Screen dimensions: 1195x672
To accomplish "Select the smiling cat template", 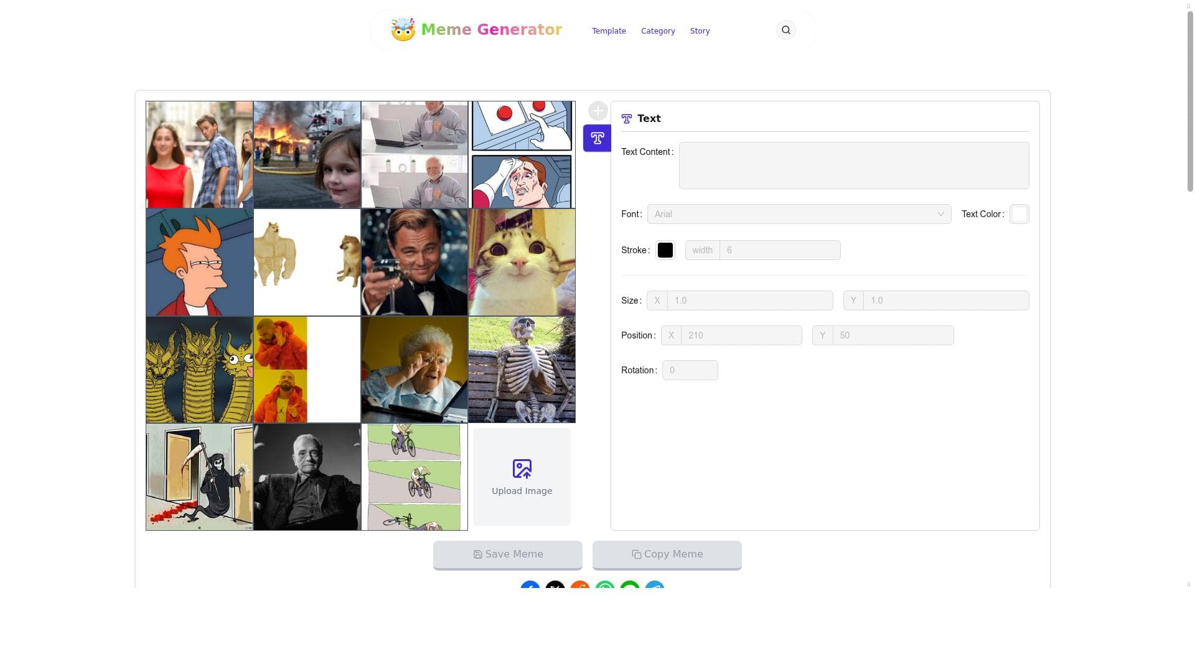I will point(522,262).
